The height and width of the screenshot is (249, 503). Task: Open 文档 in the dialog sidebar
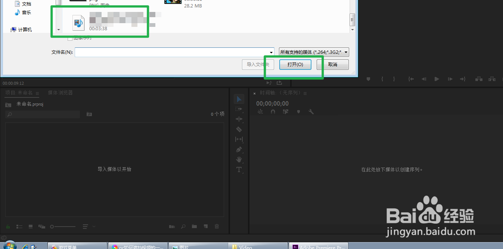tap(23, 4)
